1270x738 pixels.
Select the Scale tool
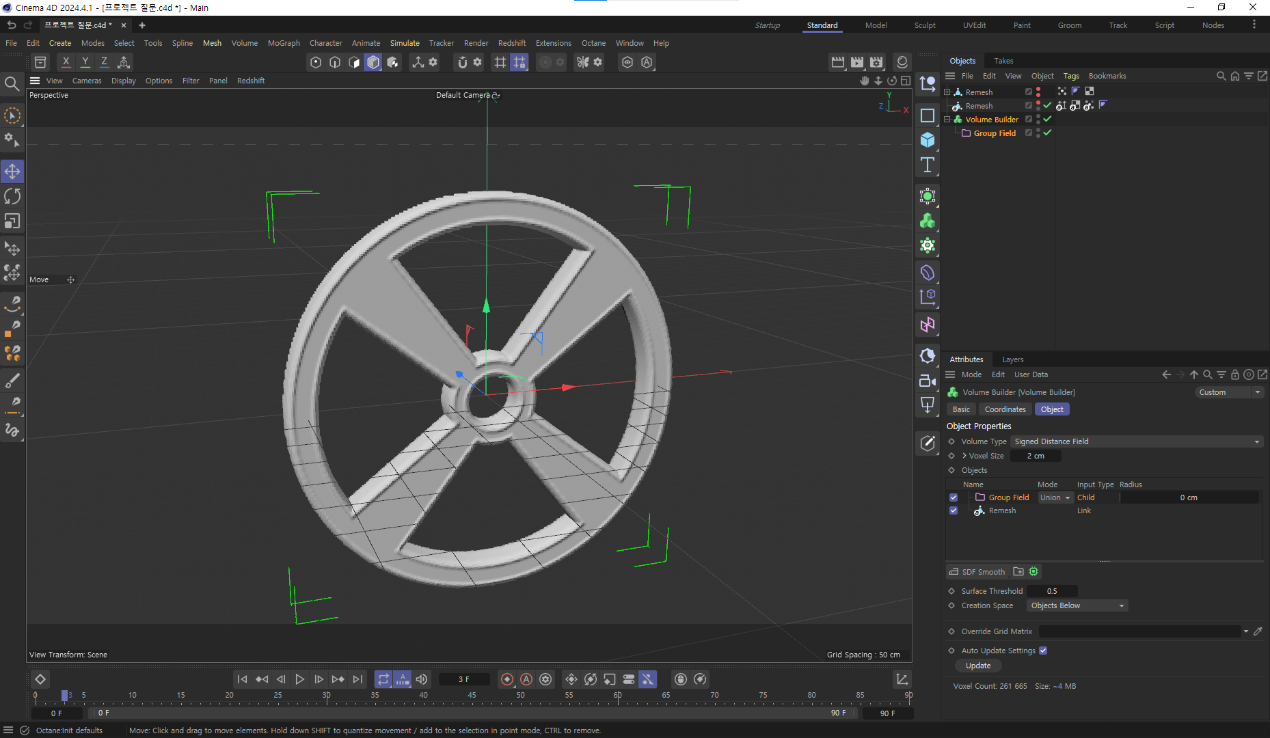(x=12, y=221)
